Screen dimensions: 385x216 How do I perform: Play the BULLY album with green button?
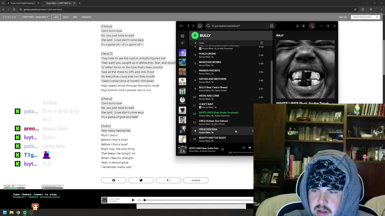pos(195,35)
